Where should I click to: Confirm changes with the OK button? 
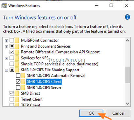pyautogui.click(x=91, y=113)
